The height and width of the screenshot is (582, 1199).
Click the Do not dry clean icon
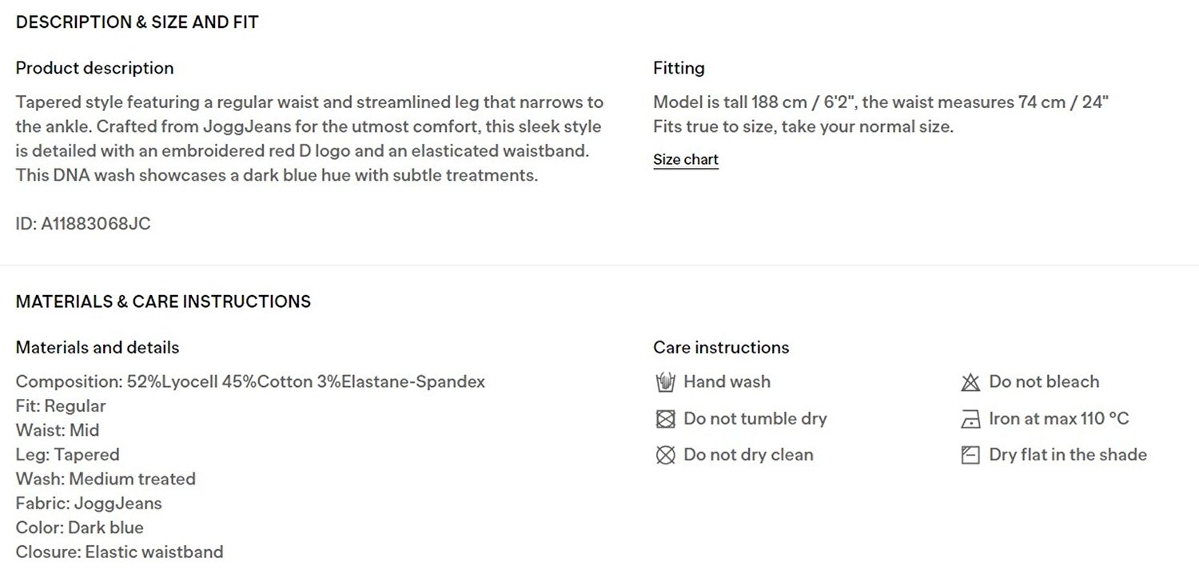click(x=665, y=455)
